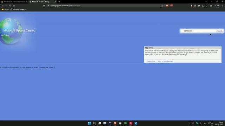
Task: Open the Microsoft Update C... bookmark
Action: 18,9
